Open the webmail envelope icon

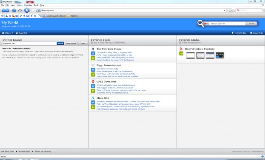click(17, 16)
